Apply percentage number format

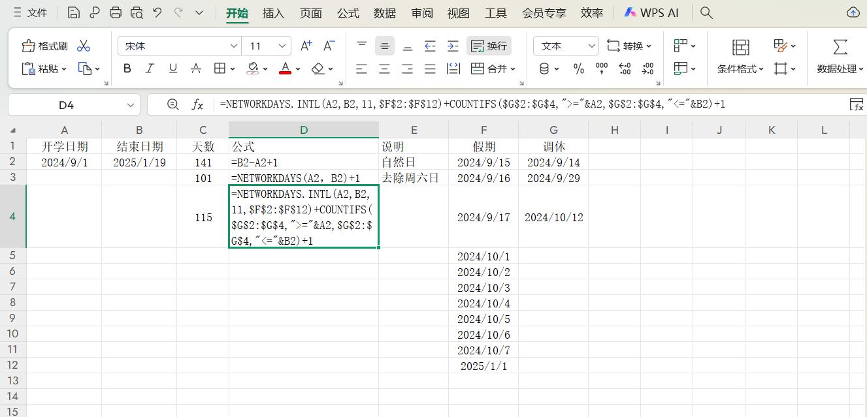tap(578, 68)
